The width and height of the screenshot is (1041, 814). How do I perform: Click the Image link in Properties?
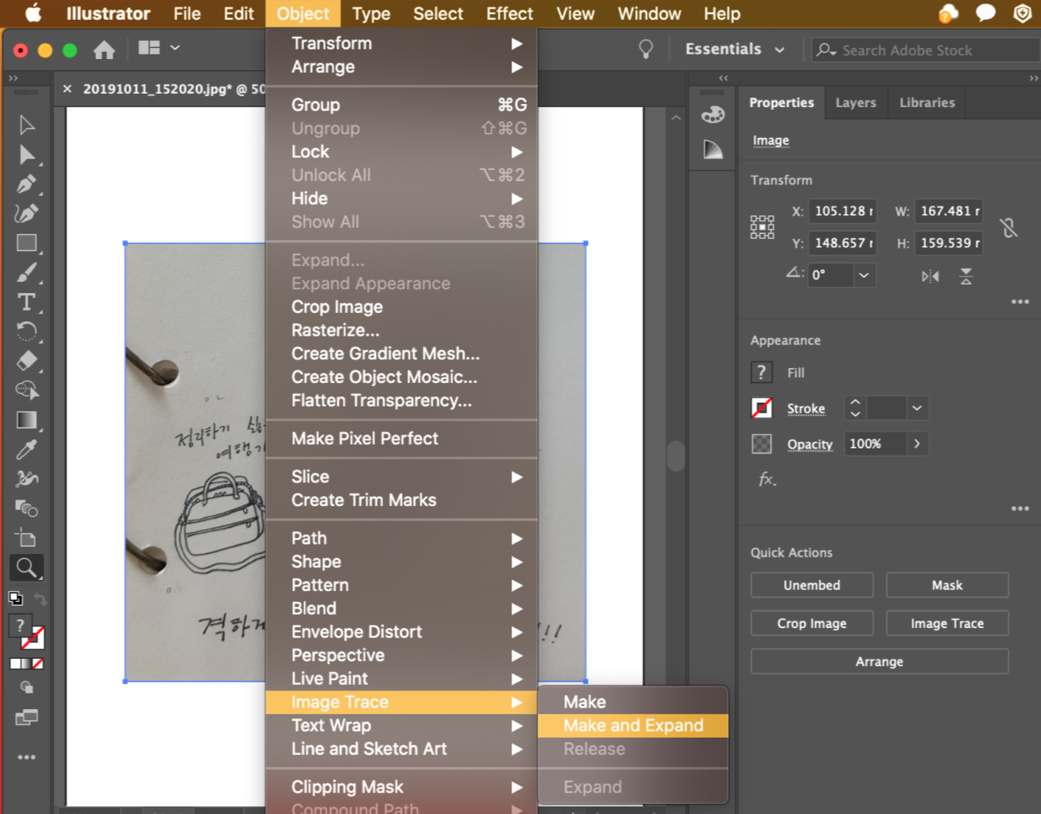tap(771, 140)
